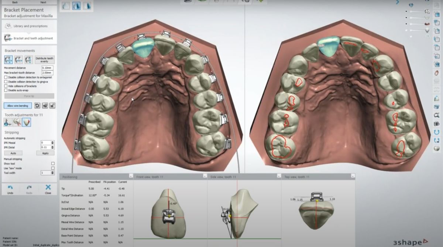The image size is (443, 247).
Task: Click the camera snapshot icon in right toolbar
Action: pyautogui.click(x=437, y=123)
